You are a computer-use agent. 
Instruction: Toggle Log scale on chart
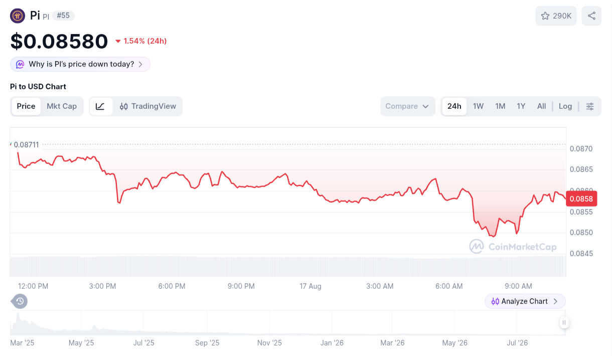click(565, 106)
